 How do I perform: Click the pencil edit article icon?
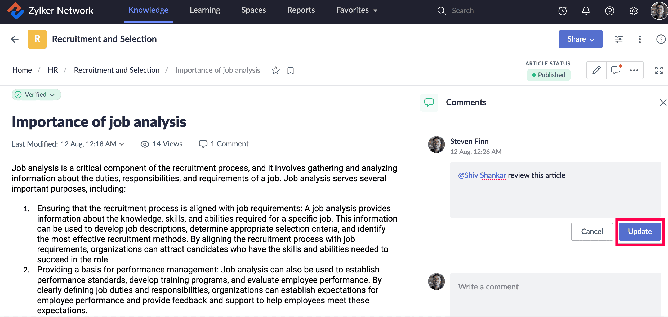coord(596,70)
